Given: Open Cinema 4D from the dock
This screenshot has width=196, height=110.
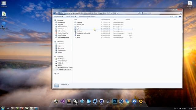Looking at the screenshot, I should [102, 101].
